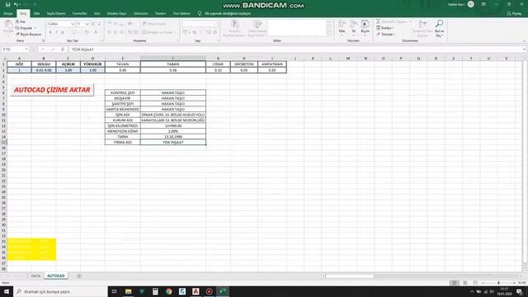Click the Save icon in the title bar
This screenshot has height=297, width=528.
point(7,4)
